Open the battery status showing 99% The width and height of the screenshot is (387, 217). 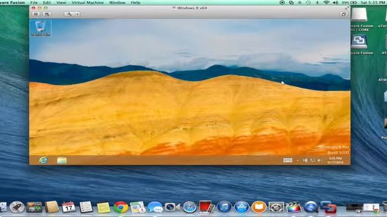coord(350,2)
